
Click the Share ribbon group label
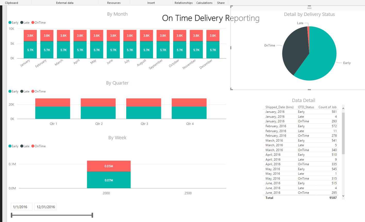(x=221, y=3)
